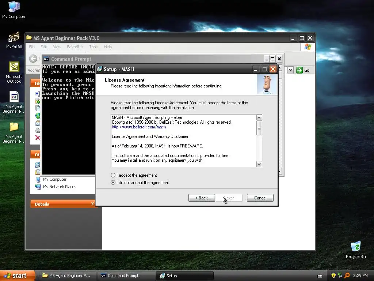Click the green arrow hardware tray icon
This screenshot has height=281, width=374.
[x=340, y=276]
